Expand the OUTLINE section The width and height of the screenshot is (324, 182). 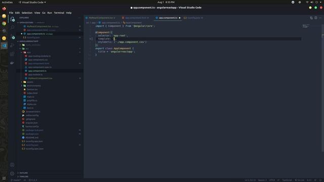23,173
